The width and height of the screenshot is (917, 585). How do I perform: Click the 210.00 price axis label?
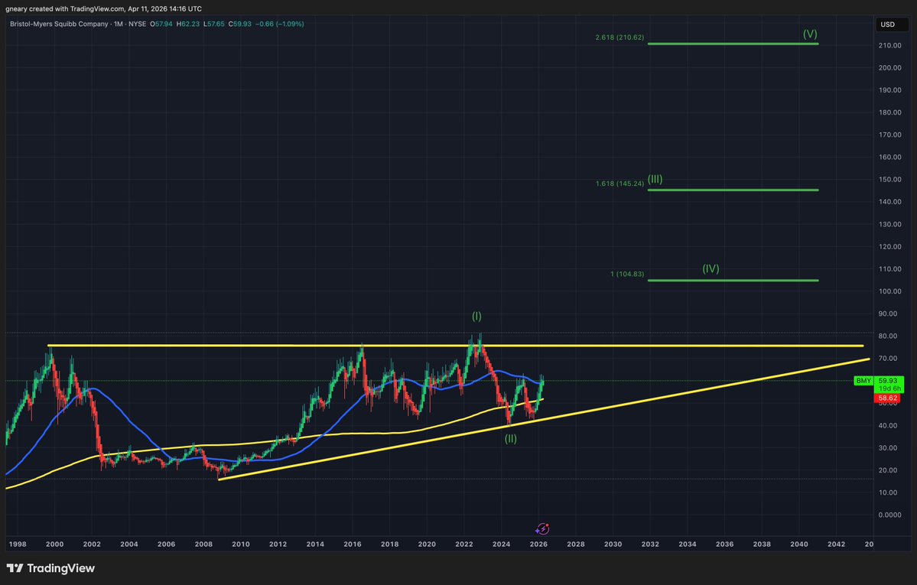[889, 46]
